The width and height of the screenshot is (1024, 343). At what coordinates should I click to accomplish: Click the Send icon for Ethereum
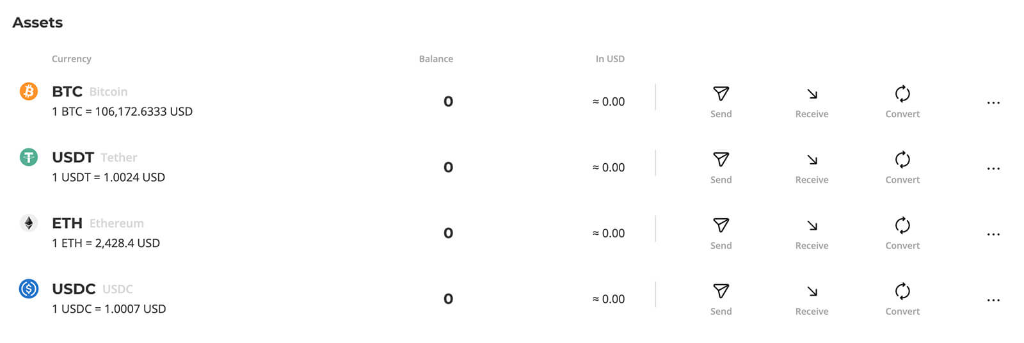tap(721, 225)
